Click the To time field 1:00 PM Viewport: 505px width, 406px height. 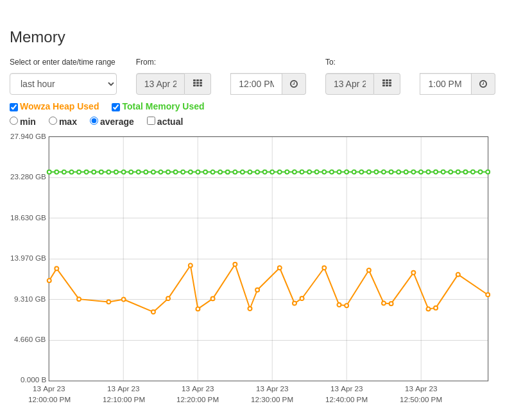coord(446,84)
